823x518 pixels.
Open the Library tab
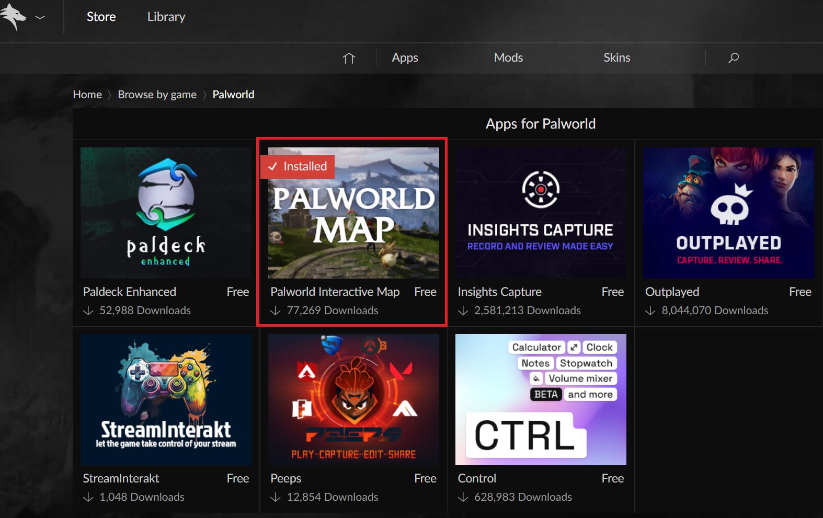point(166,17)
